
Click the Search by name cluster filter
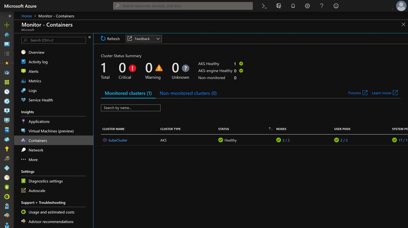click(131, 108)
